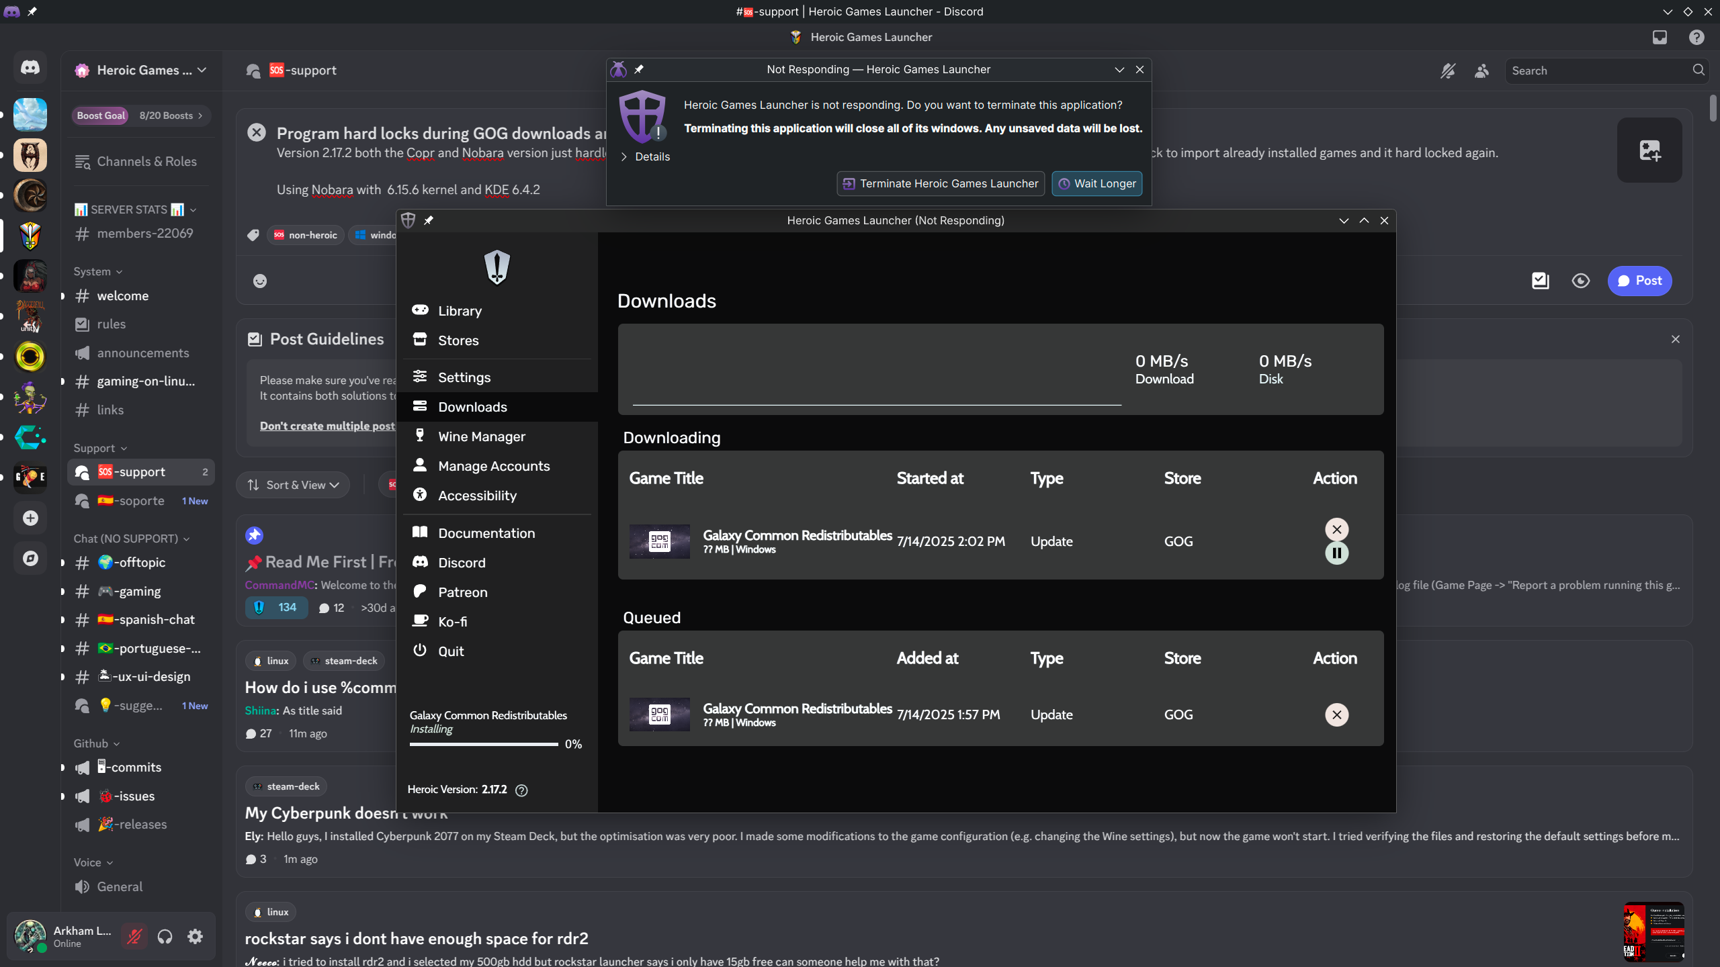Toggle pin on Discord title bar
1720x967 pixels.
(x=32, y=11)
